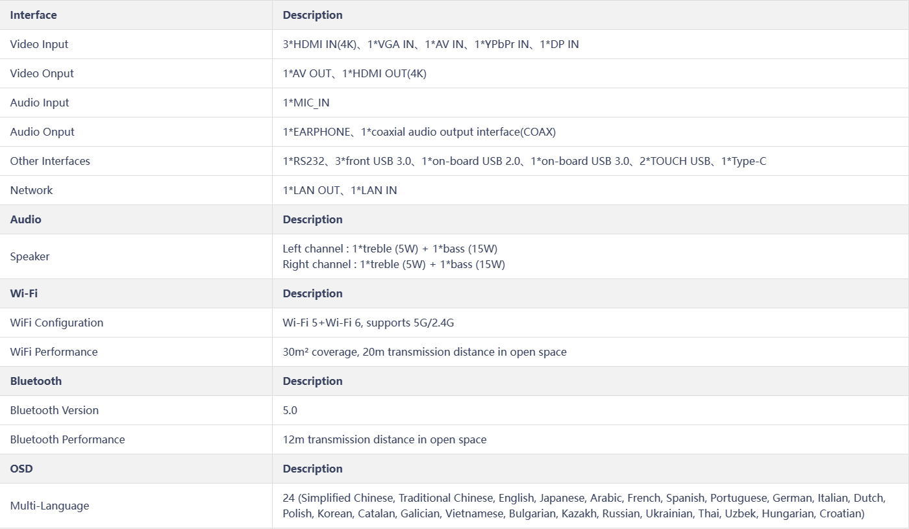
Task: Click the 1*MIC_IN audio input value
Action: point(306,103)
